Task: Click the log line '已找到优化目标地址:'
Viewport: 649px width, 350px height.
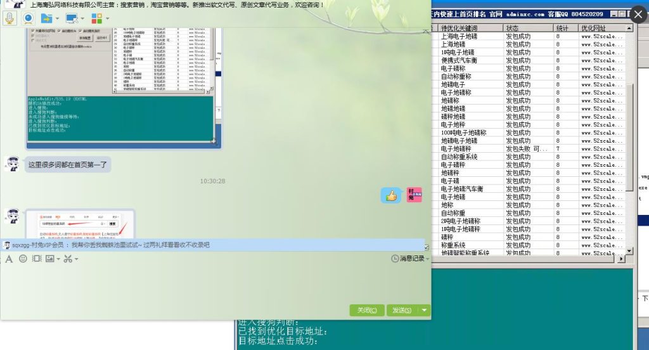Action: (x=283, y=332)
